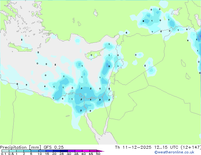Click the arrow-shaped swatch beyond 50
Screen dimensions: 201x155
click(x=101, y=151)
